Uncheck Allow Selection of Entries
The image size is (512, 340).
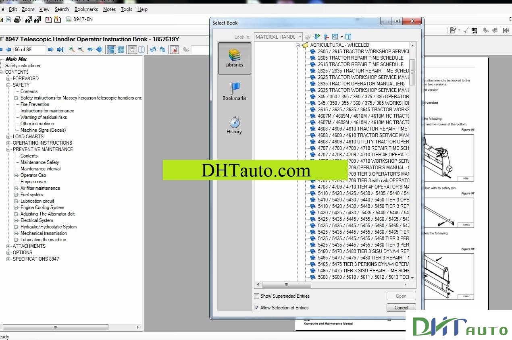tap(256, 308)
